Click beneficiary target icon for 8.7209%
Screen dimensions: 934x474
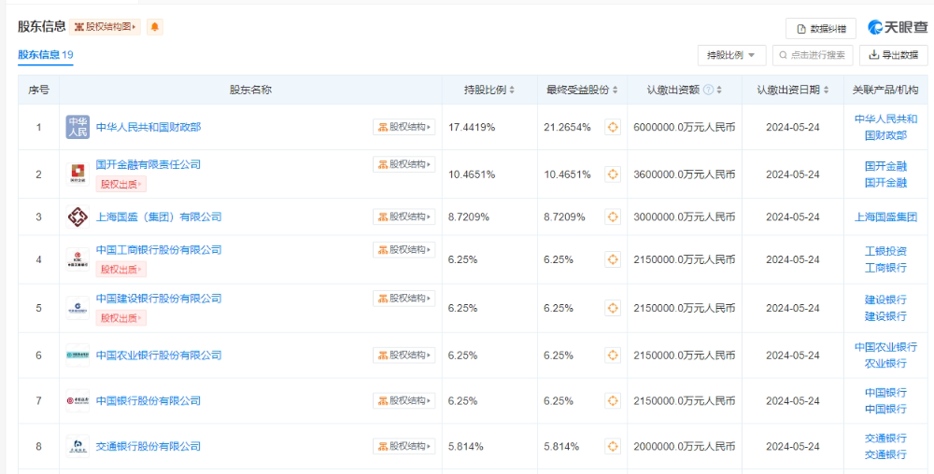pyautogui.click(x=613, y=217)
